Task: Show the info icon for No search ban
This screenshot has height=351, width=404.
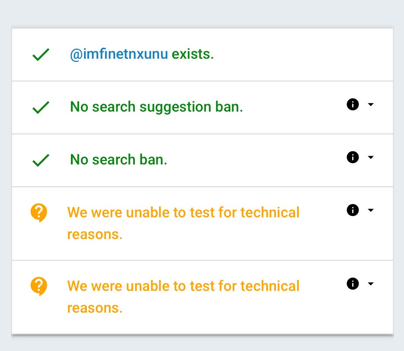Action: point(352,157)
